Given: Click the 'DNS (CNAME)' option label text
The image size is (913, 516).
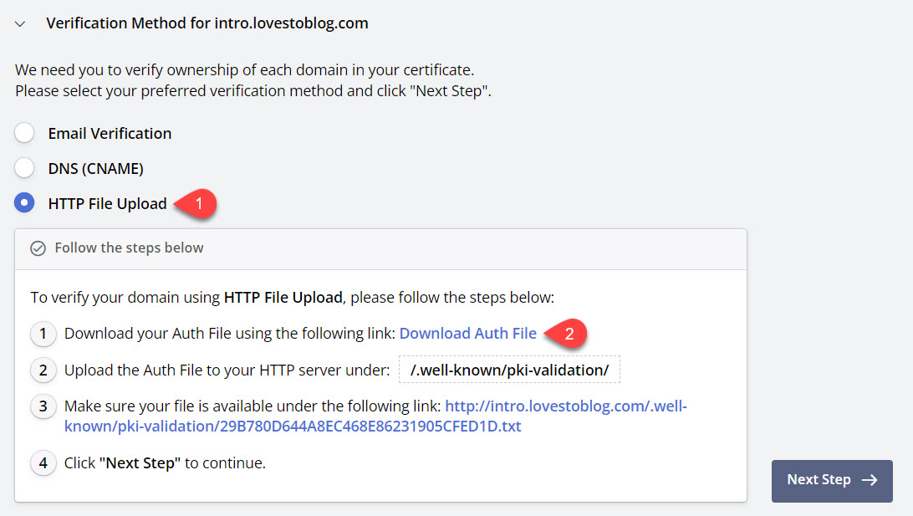Looking at the screenshot, I should coord(95,168).
